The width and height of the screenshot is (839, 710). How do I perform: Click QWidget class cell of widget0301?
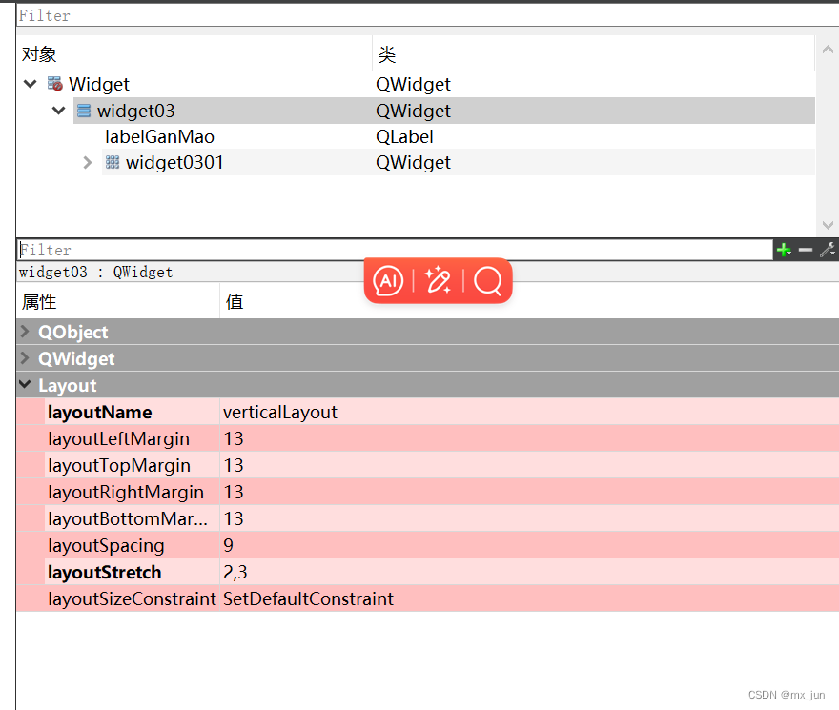tap(413, 162)
